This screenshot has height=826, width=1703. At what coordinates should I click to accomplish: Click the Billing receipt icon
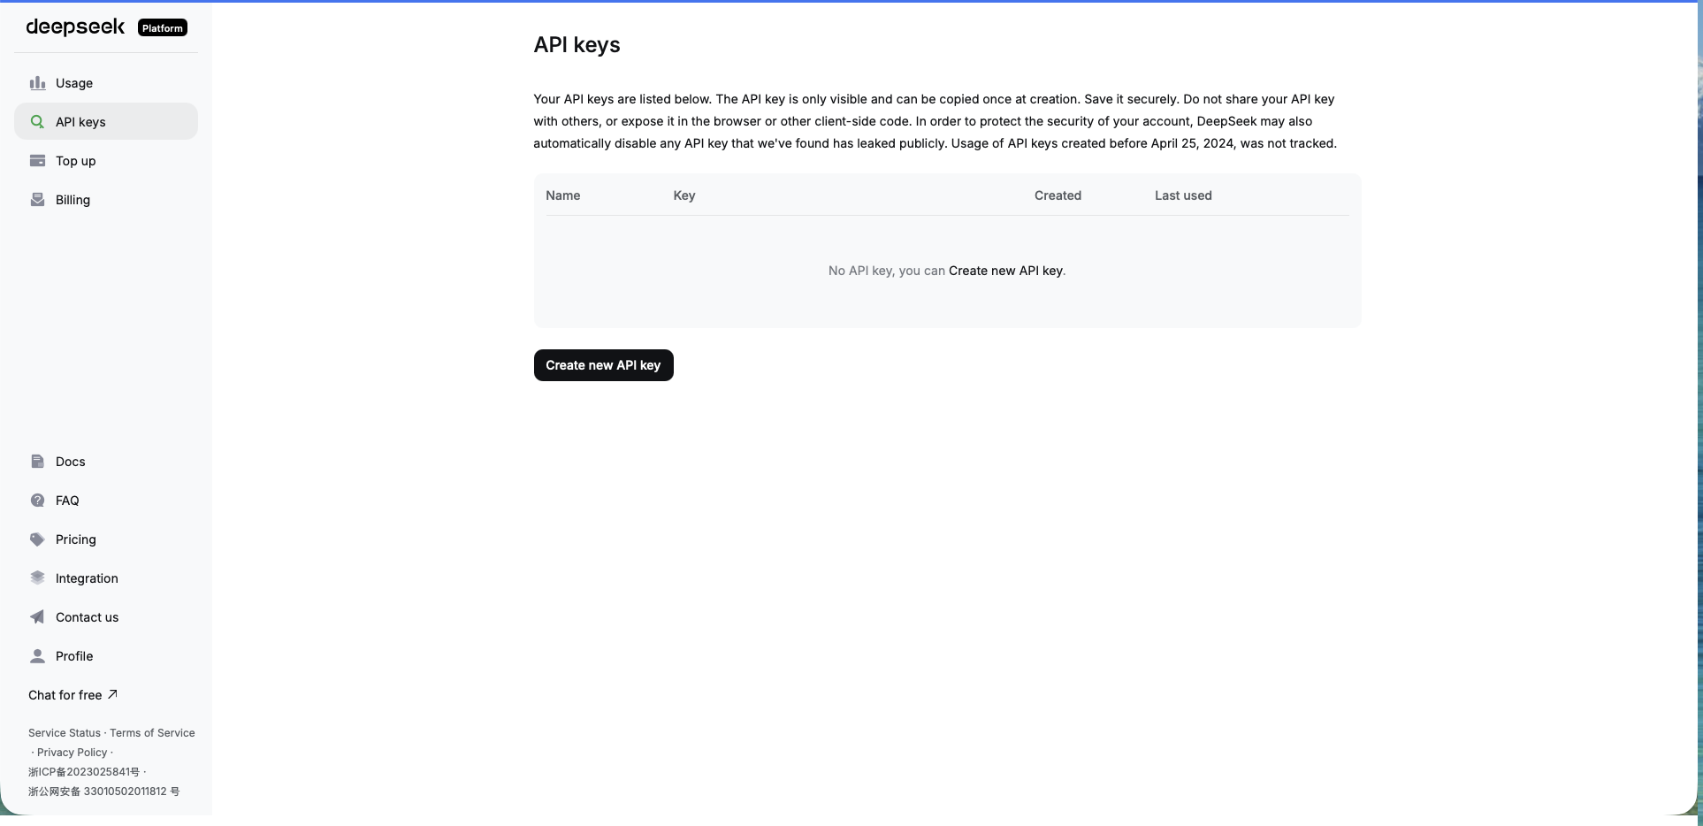point(37,200)
